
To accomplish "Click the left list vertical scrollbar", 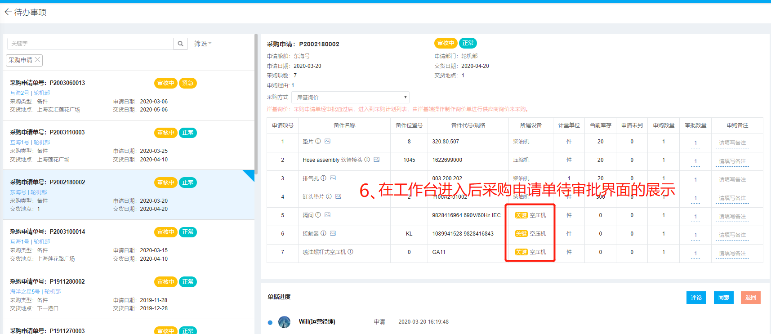I will click(x=256, y=104).
